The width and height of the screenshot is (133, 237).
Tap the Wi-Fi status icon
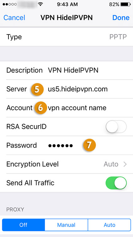coord(40,4)
